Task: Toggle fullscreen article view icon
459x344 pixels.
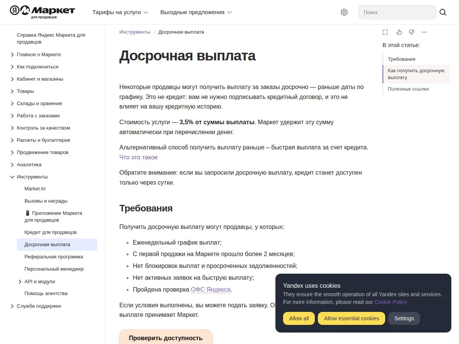Action: pyautogui.click(x=385, y=32)
